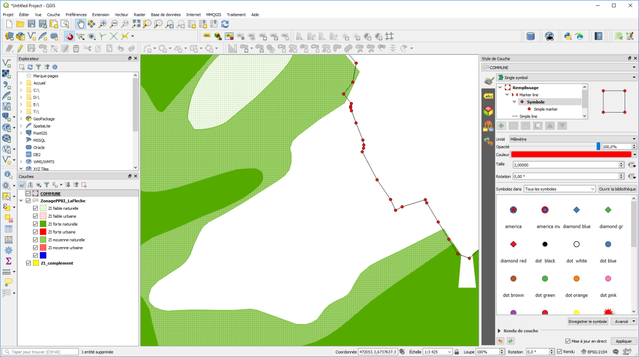Open the yellow abc layer labeling icon
639x357 pixels.
(206, 36)
